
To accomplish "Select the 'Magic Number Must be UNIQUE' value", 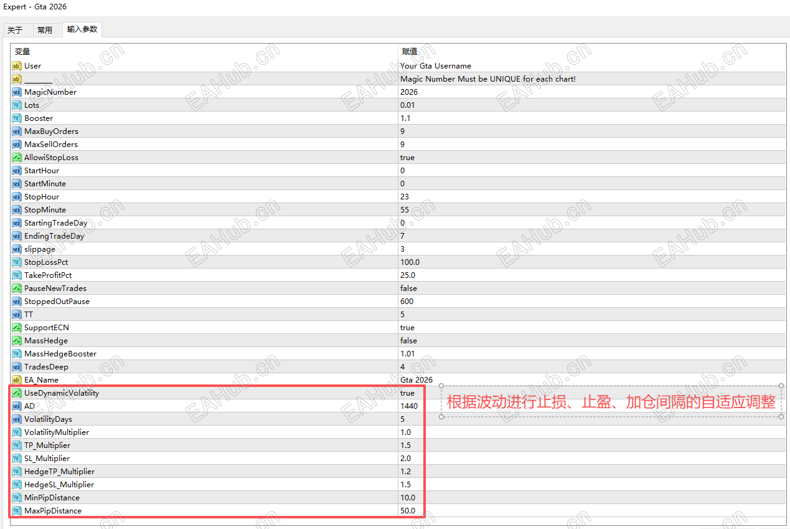I will coord(488,79).
